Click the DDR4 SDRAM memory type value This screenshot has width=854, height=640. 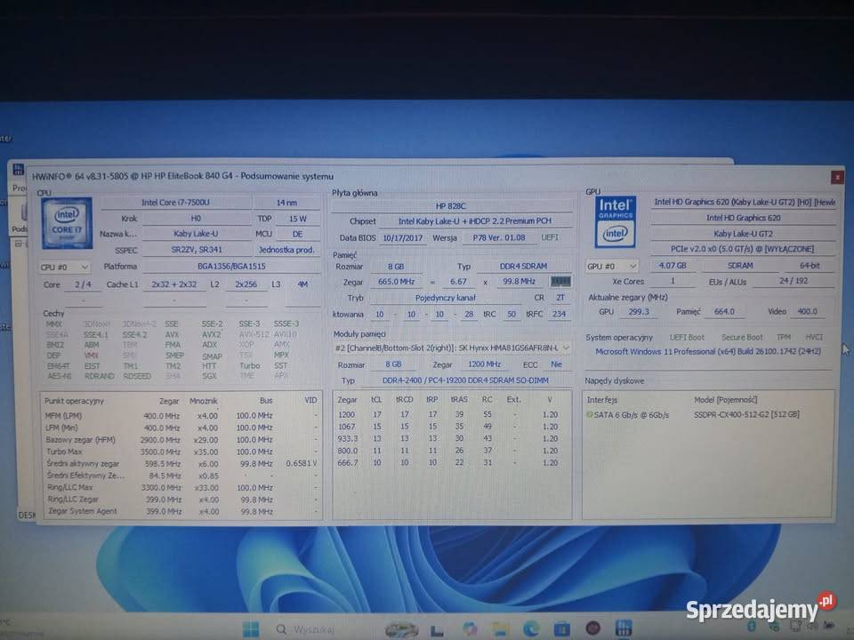(x=523, y=266)
